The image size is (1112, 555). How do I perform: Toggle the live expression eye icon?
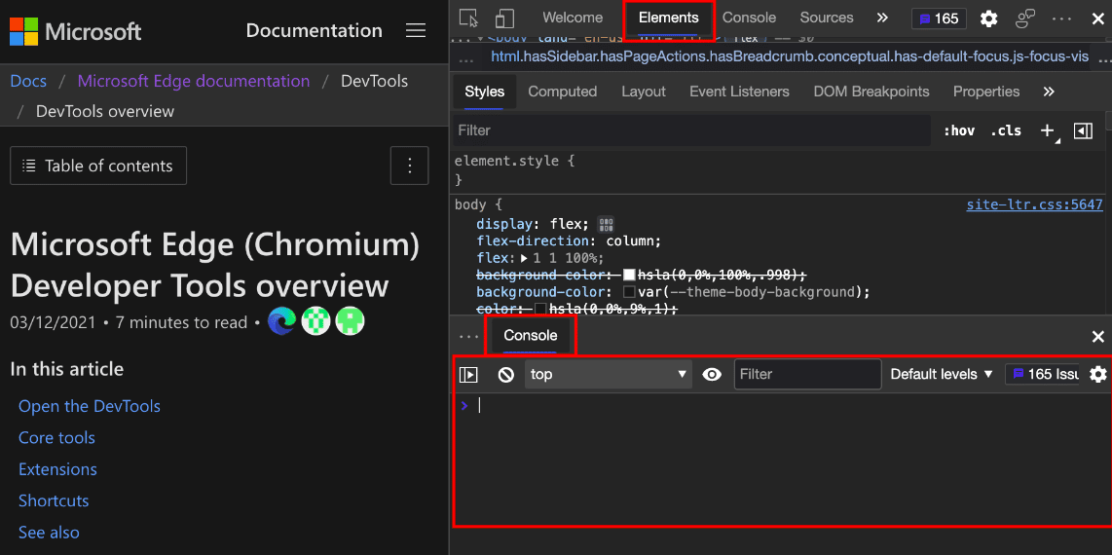pyautogui.click(x=712, y=374)
